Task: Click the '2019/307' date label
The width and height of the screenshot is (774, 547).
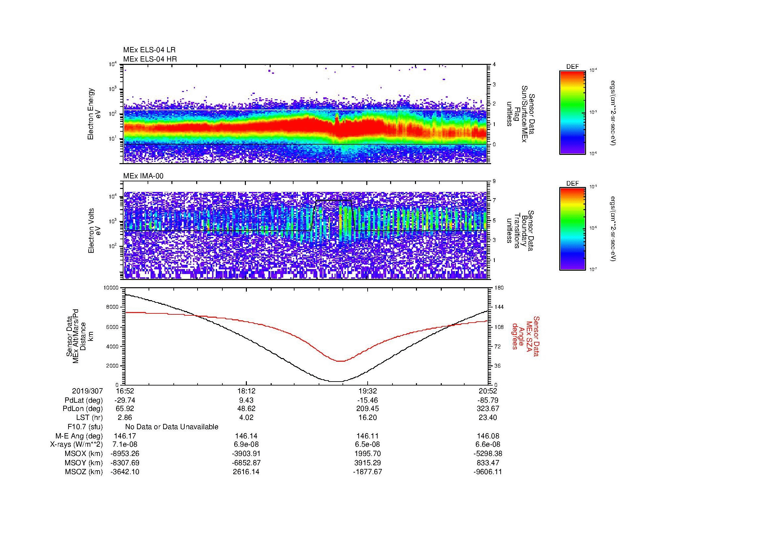Action: coord(87,391)
